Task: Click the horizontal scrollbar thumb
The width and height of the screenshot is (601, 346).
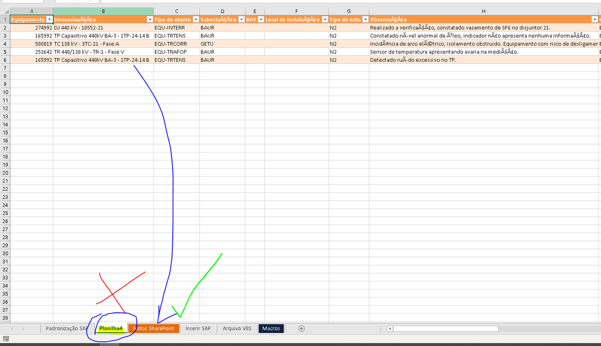Action: coord(445,329)
